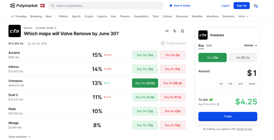Image resolution: width=274 pixels, height=140 pixels.
Task: Focus the Search polymarkets field
Action: tap(105, 6)
